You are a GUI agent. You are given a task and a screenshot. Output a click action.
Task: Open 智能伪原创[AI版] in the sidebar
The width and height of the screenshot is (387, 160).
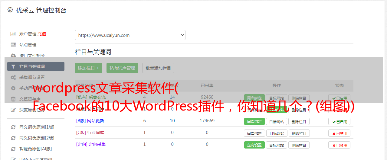click(x=36, y=149)
